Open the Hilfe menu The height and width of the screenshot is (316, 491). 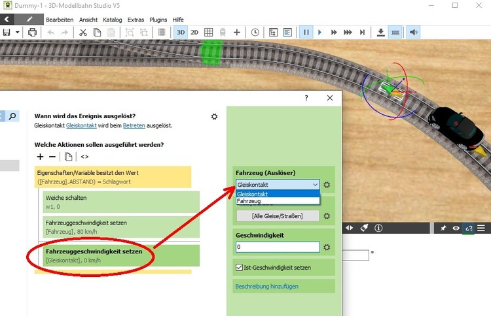click(x=178, y=20)
